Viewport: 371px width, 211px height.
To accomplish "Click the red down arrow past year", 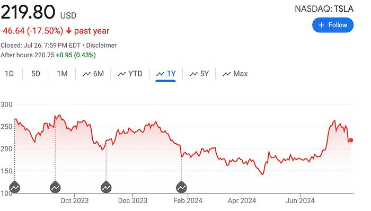I will 68,31.
